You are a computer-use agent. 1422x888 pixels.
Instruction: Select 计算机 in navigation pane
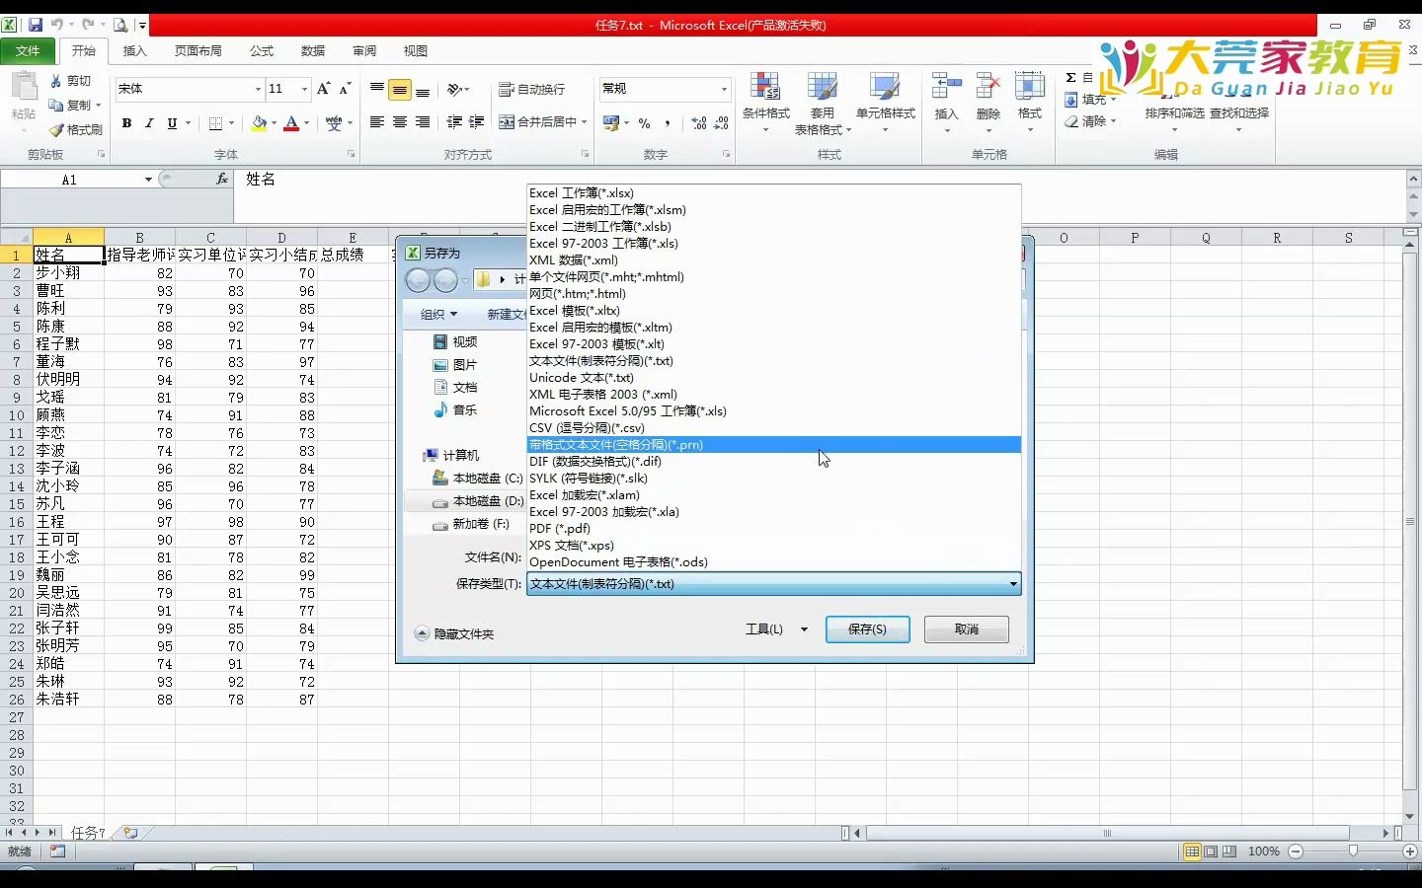tap(450, 455)
